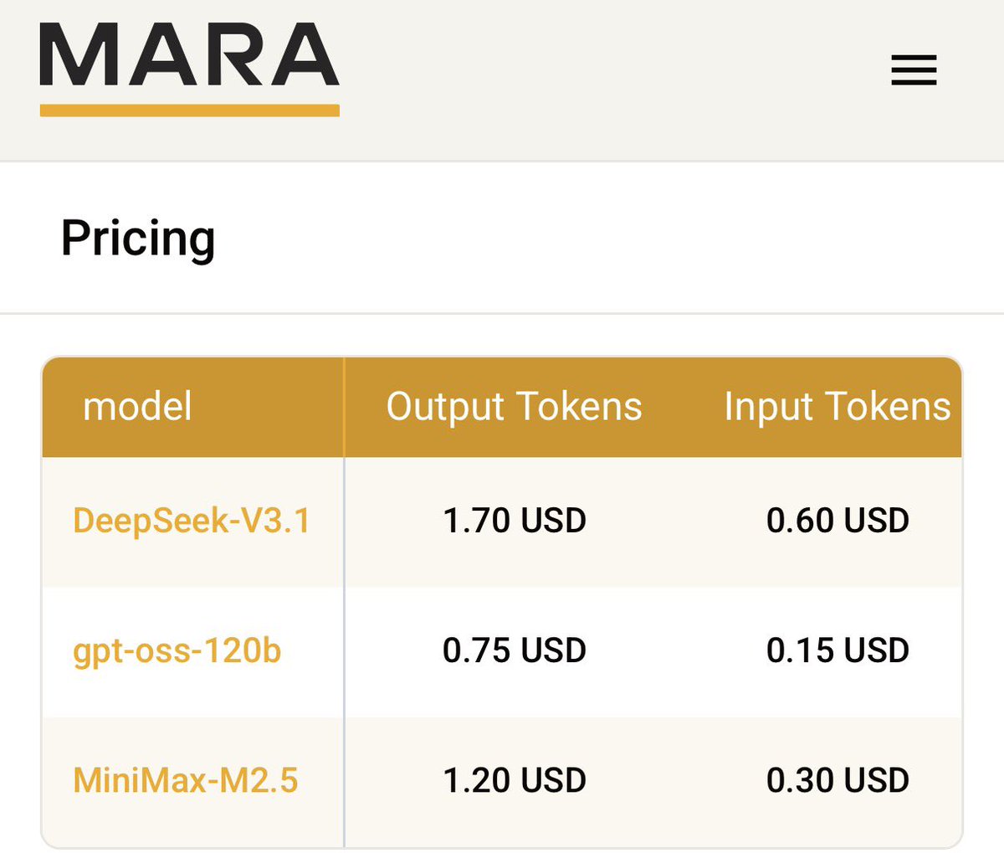Click the Input Tokens column header
The width and height of the screenshot is (1004, 853).
click(x=838, y=407)
